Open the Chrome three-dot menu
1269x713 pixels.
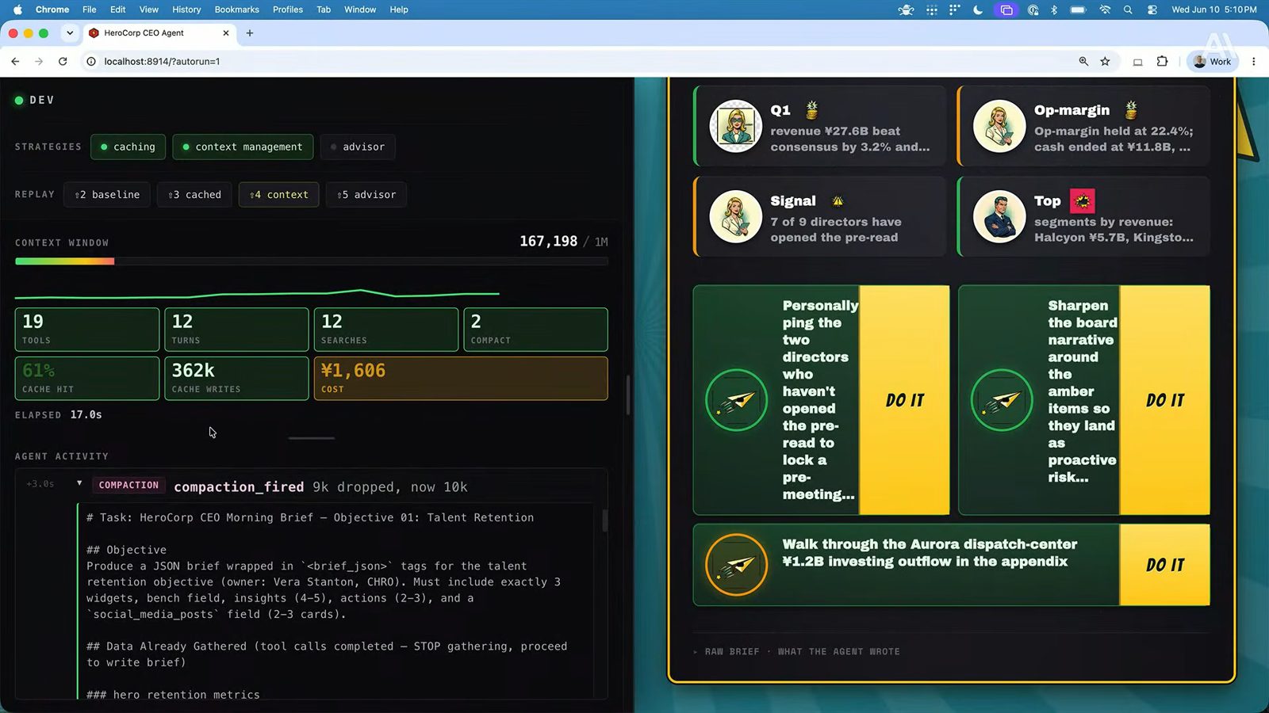coord(1253,61)
